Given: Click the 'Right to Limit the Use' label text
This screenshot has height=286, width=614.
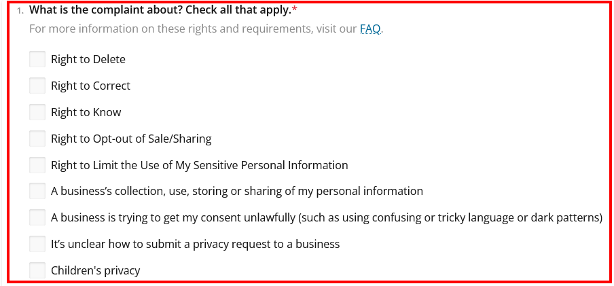Looking at the screenshot, I should (199, 165).
